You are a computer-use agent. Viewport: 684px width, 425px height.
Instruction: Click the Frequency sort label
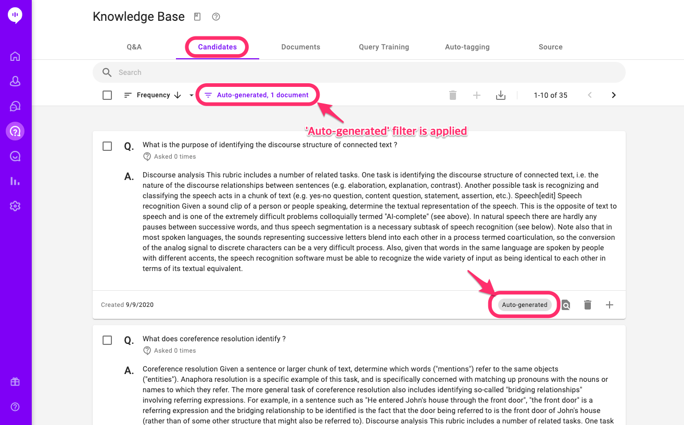[x=154, y=95]
